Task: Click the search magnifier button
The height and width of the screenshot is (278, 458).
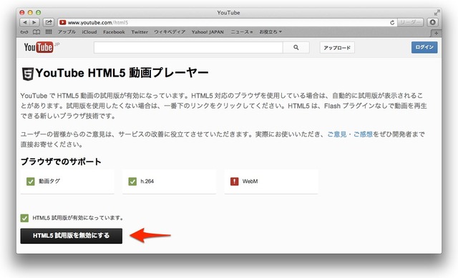Action: click(296, 47)
